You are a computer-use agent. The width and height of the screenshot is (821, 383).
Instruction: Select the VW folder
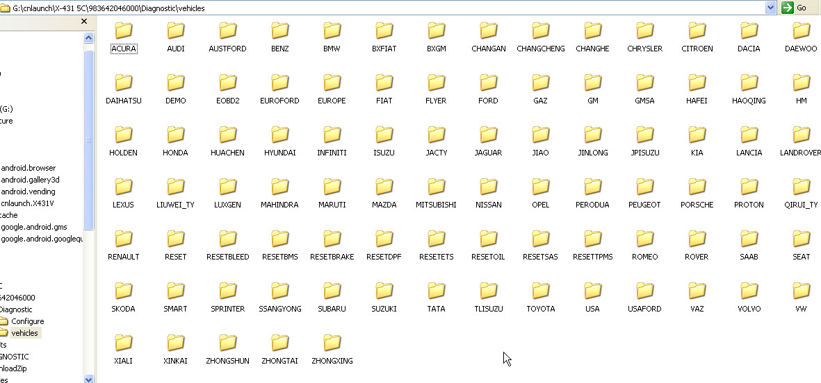(801, 297)
